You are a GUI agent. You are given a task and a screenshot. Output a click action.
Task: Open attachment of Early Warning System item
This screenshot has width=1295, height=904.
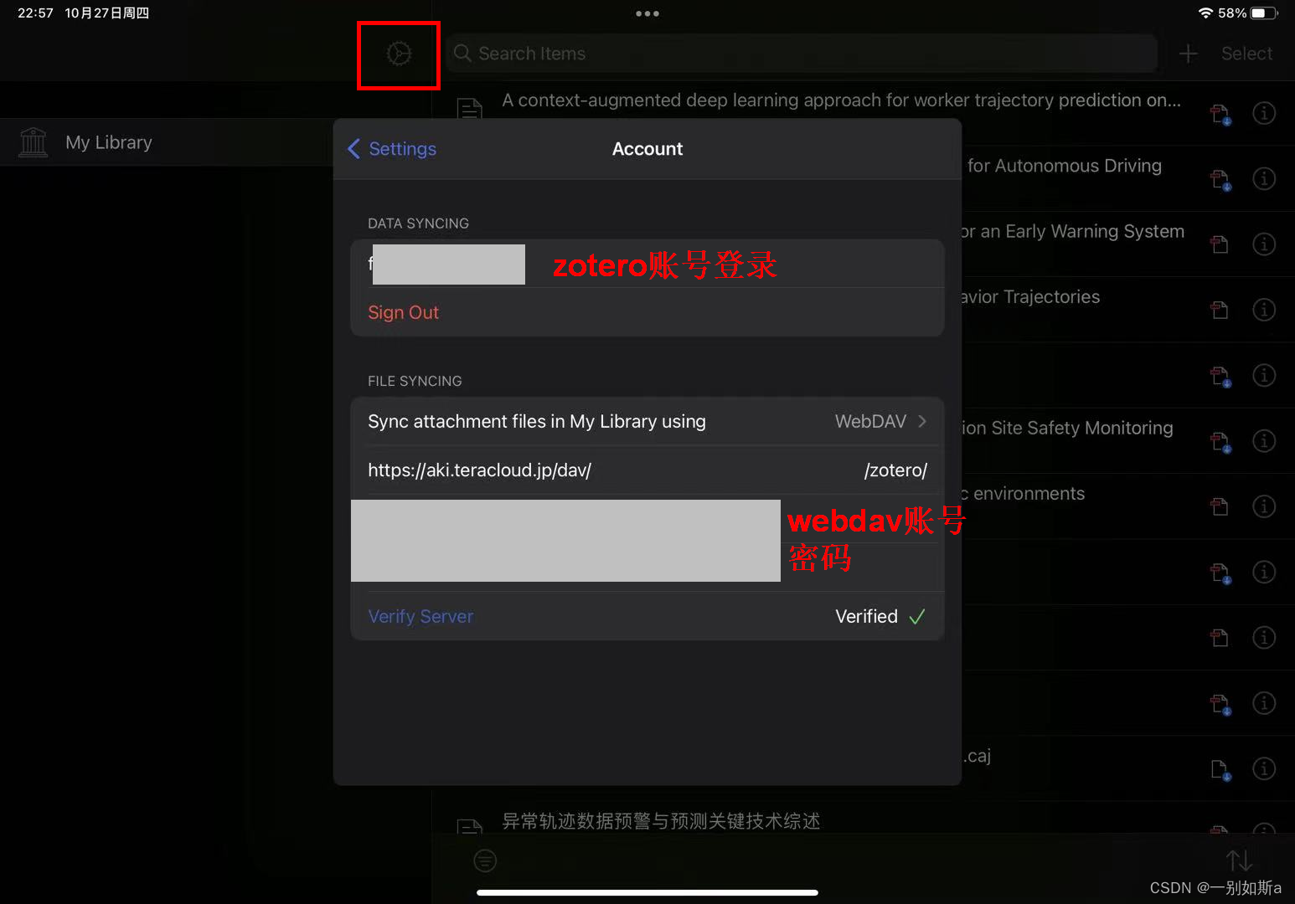[x=1220, y=244]
